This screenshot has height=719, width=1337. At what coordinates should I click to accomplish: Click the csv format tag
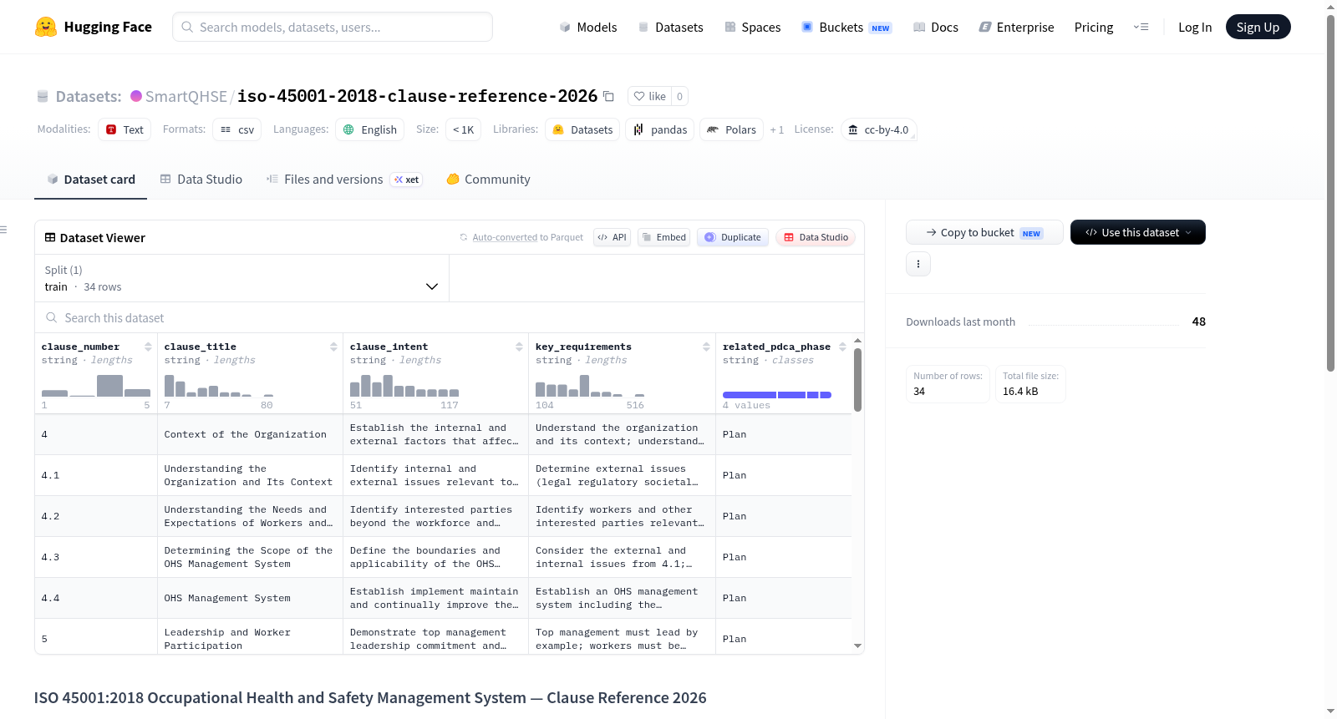click(237, 129)
